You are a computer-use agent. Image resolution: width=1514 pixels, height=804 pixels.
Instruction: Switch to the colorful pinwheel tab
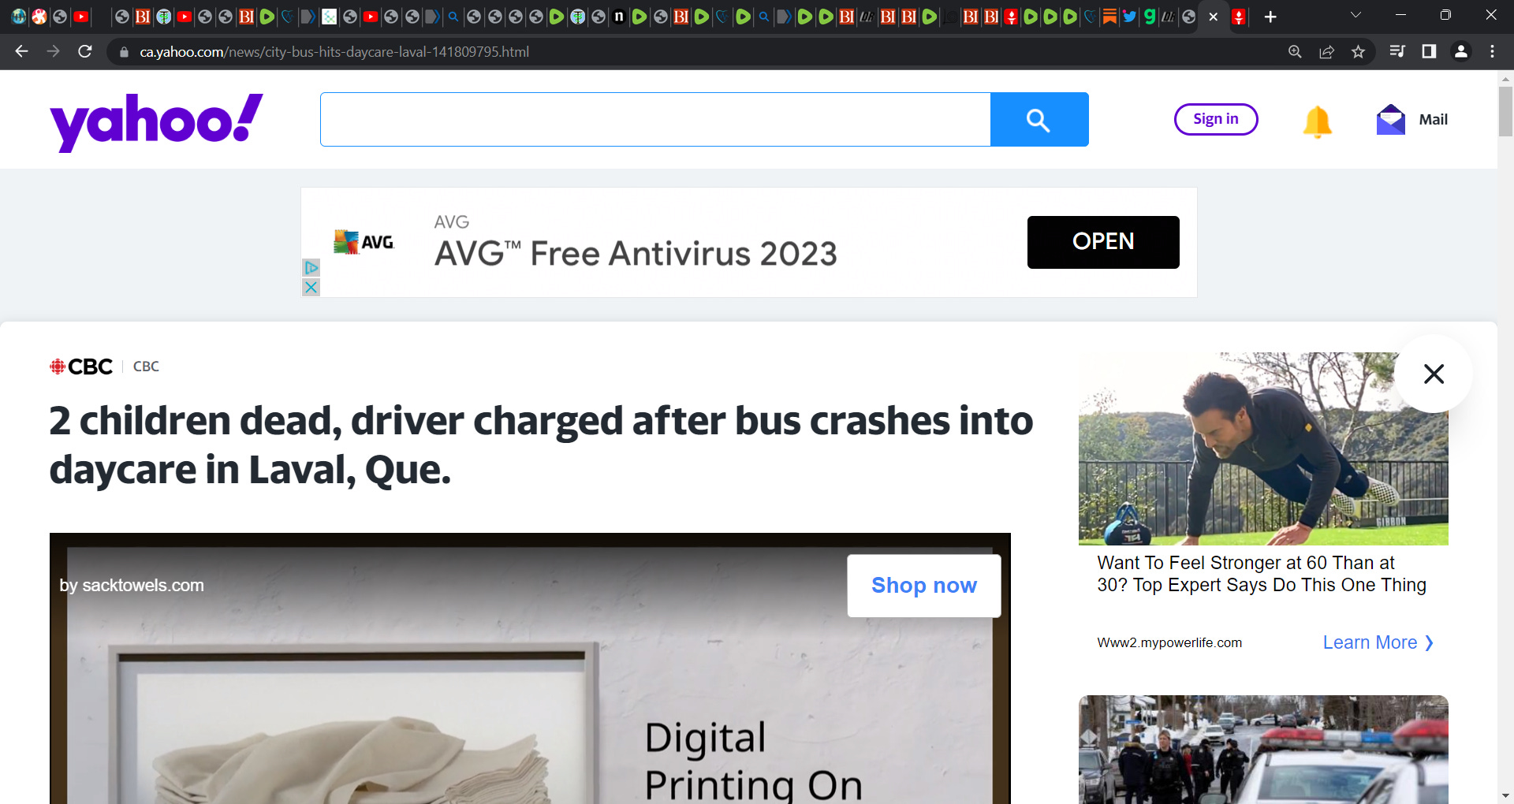[x=39, y=17]
